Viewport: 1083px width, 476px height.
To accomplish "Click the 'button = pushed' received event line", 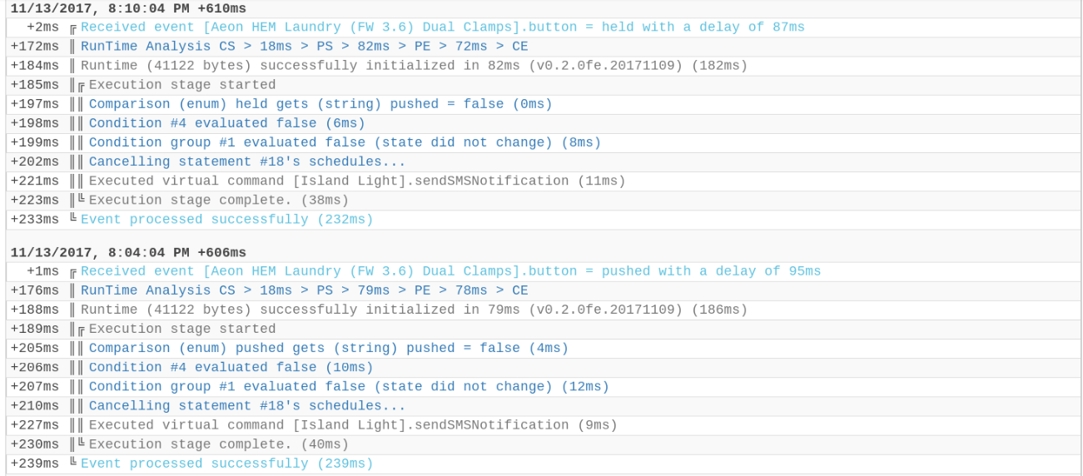I will 451,271.
